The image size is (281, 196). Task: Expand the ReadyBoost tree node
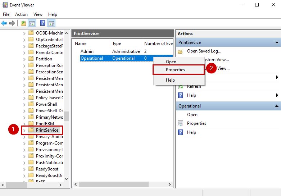click(24, 169)
